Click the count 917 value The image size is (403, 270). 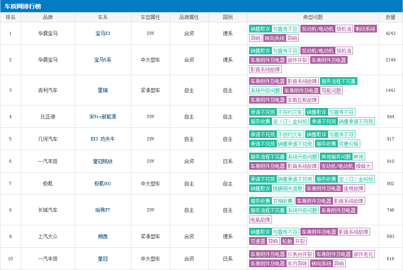point(390,139)
